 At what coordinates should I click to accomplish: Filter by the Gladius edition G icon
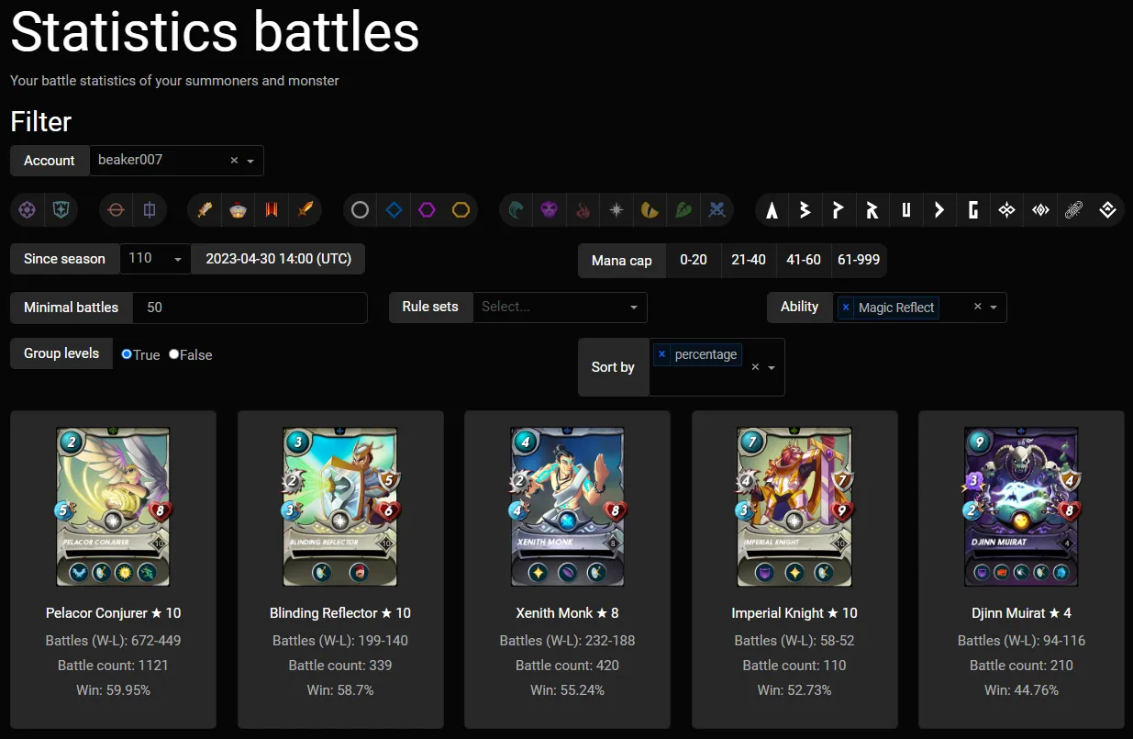pyautogui.click(x=973, y=210)
